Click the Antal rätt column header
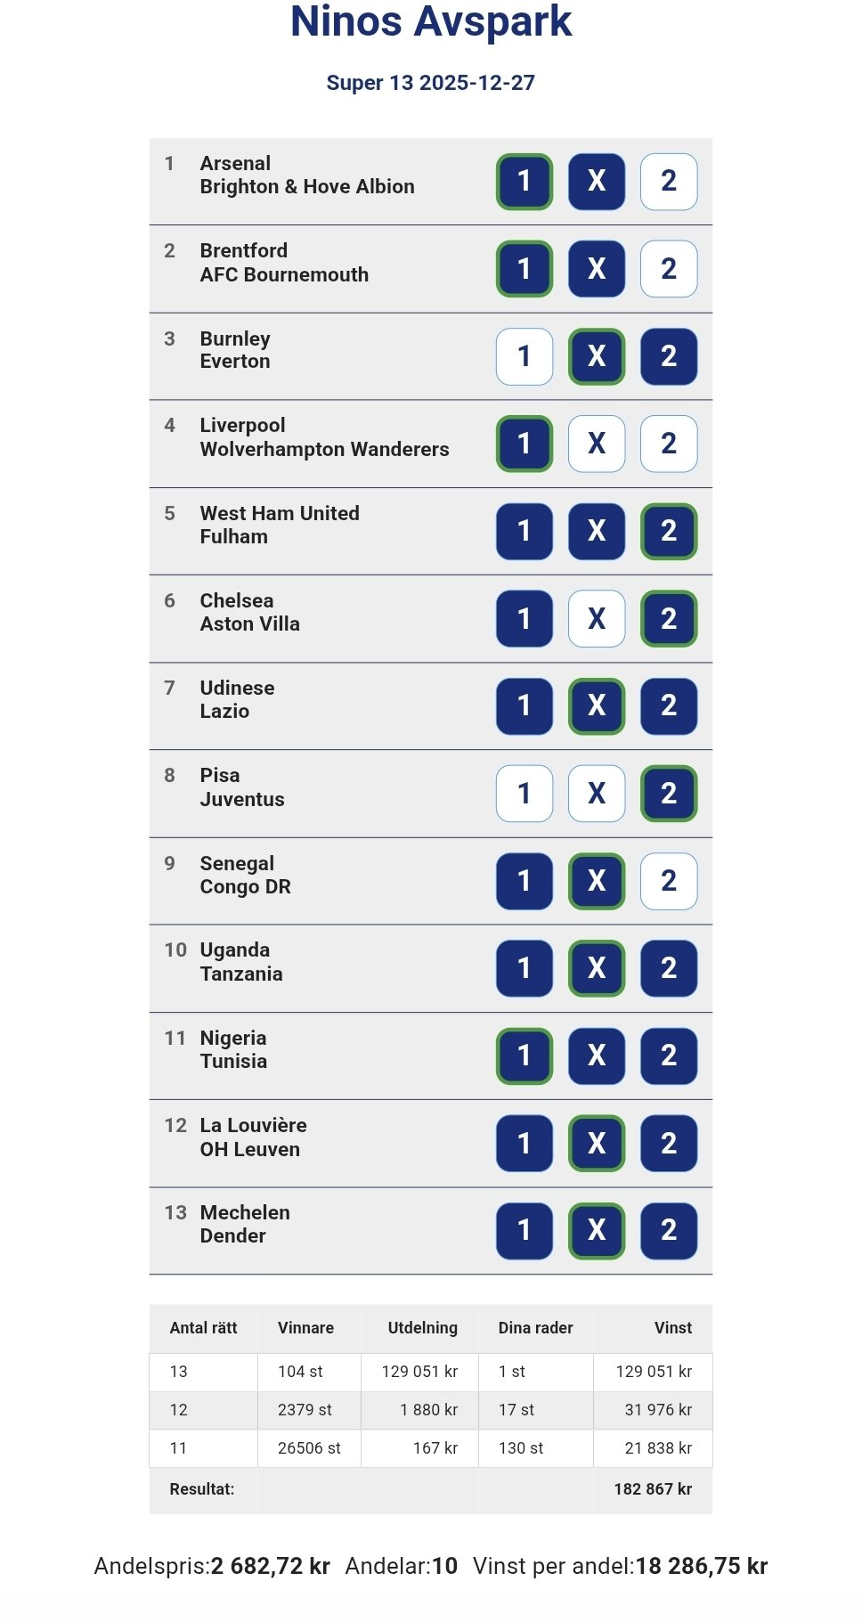The height and width of the screenshot is (1622, 862). click(203, 1328)
